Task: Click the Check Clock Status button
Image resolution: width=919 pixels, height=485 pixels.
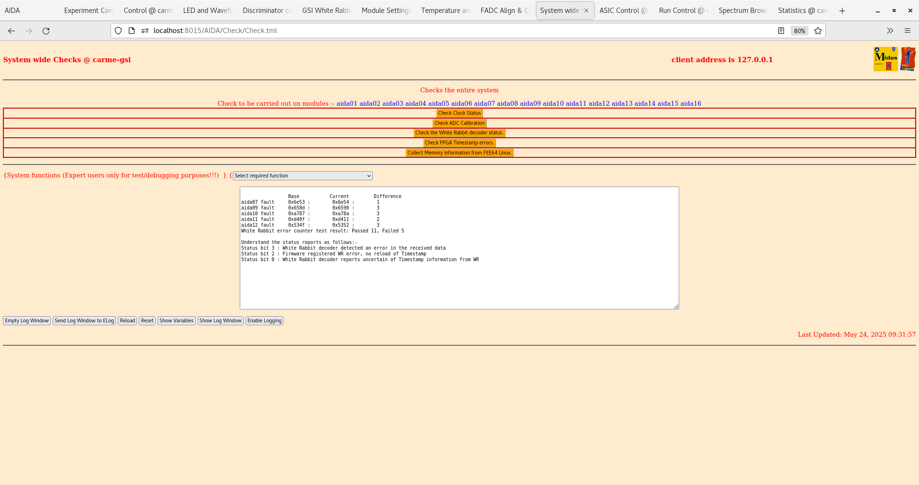Action: (x=459, y=113)
